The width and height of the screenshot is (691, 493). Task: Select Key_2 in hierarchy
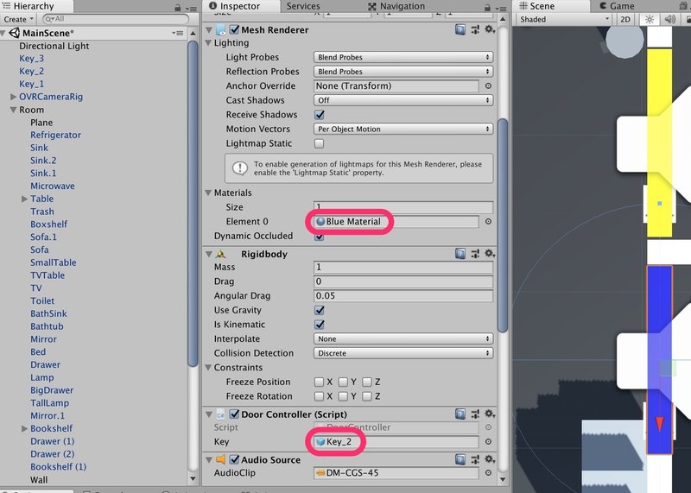click(31, 71)
